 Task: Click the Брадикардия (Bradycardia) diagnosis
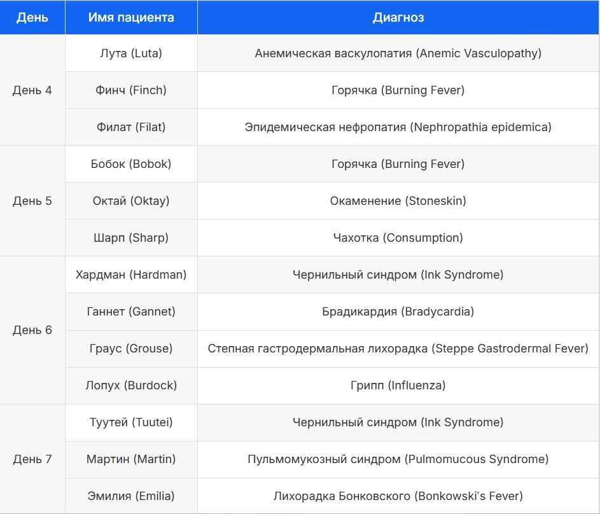398,312
